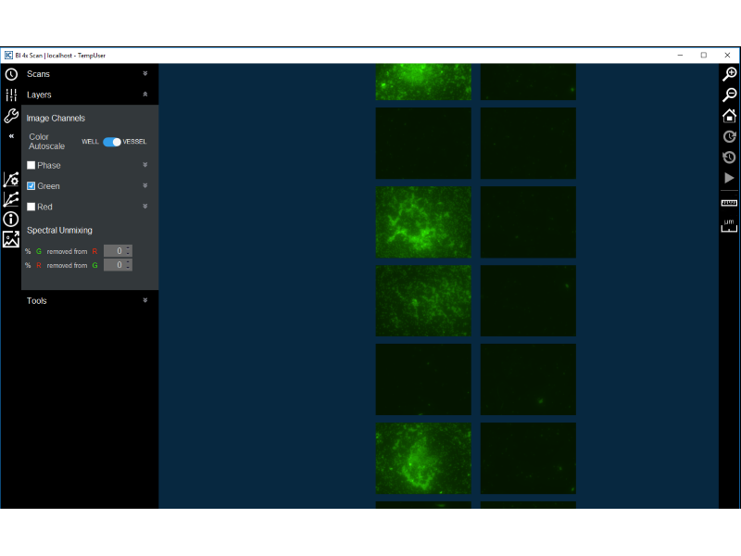Open the graph settings gear icon
The height and width of the screenshot is (556, 741).
[11, 179]
